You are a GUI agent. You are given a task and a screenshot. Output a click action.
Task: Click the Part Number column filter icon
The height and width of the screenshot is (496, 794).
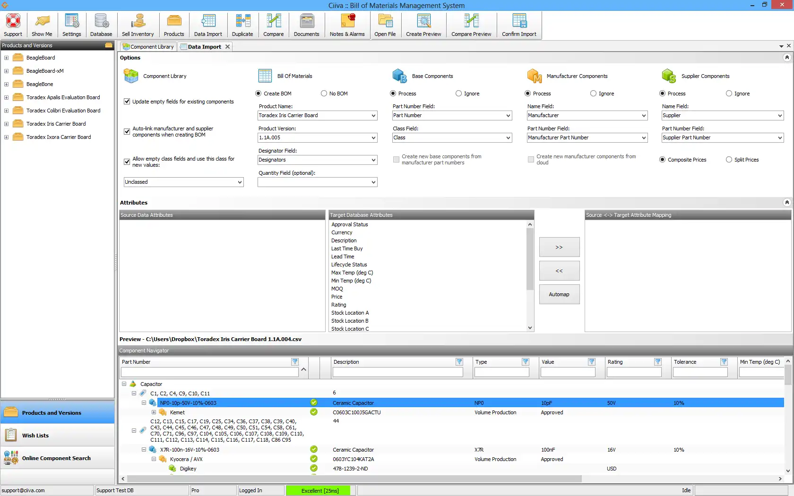point(295,362)
